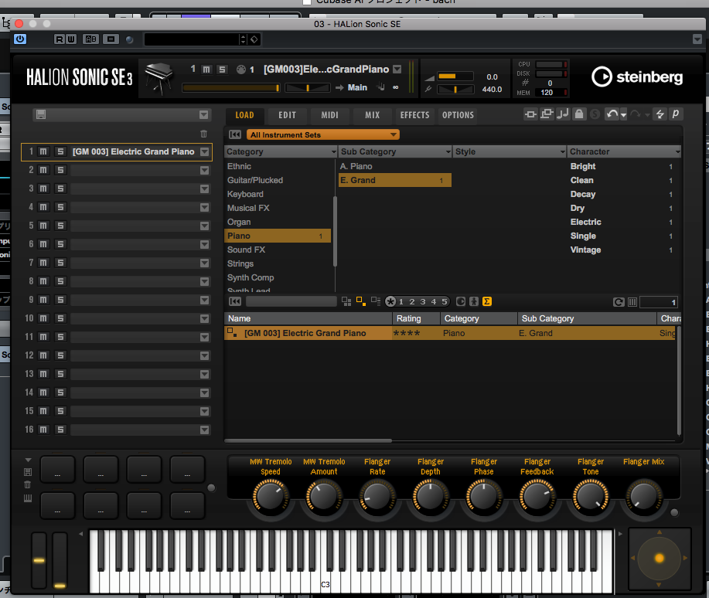This screenshot has height=598, width=709.
Task: Click the trigger pads save icon
Action: [28, 472]
